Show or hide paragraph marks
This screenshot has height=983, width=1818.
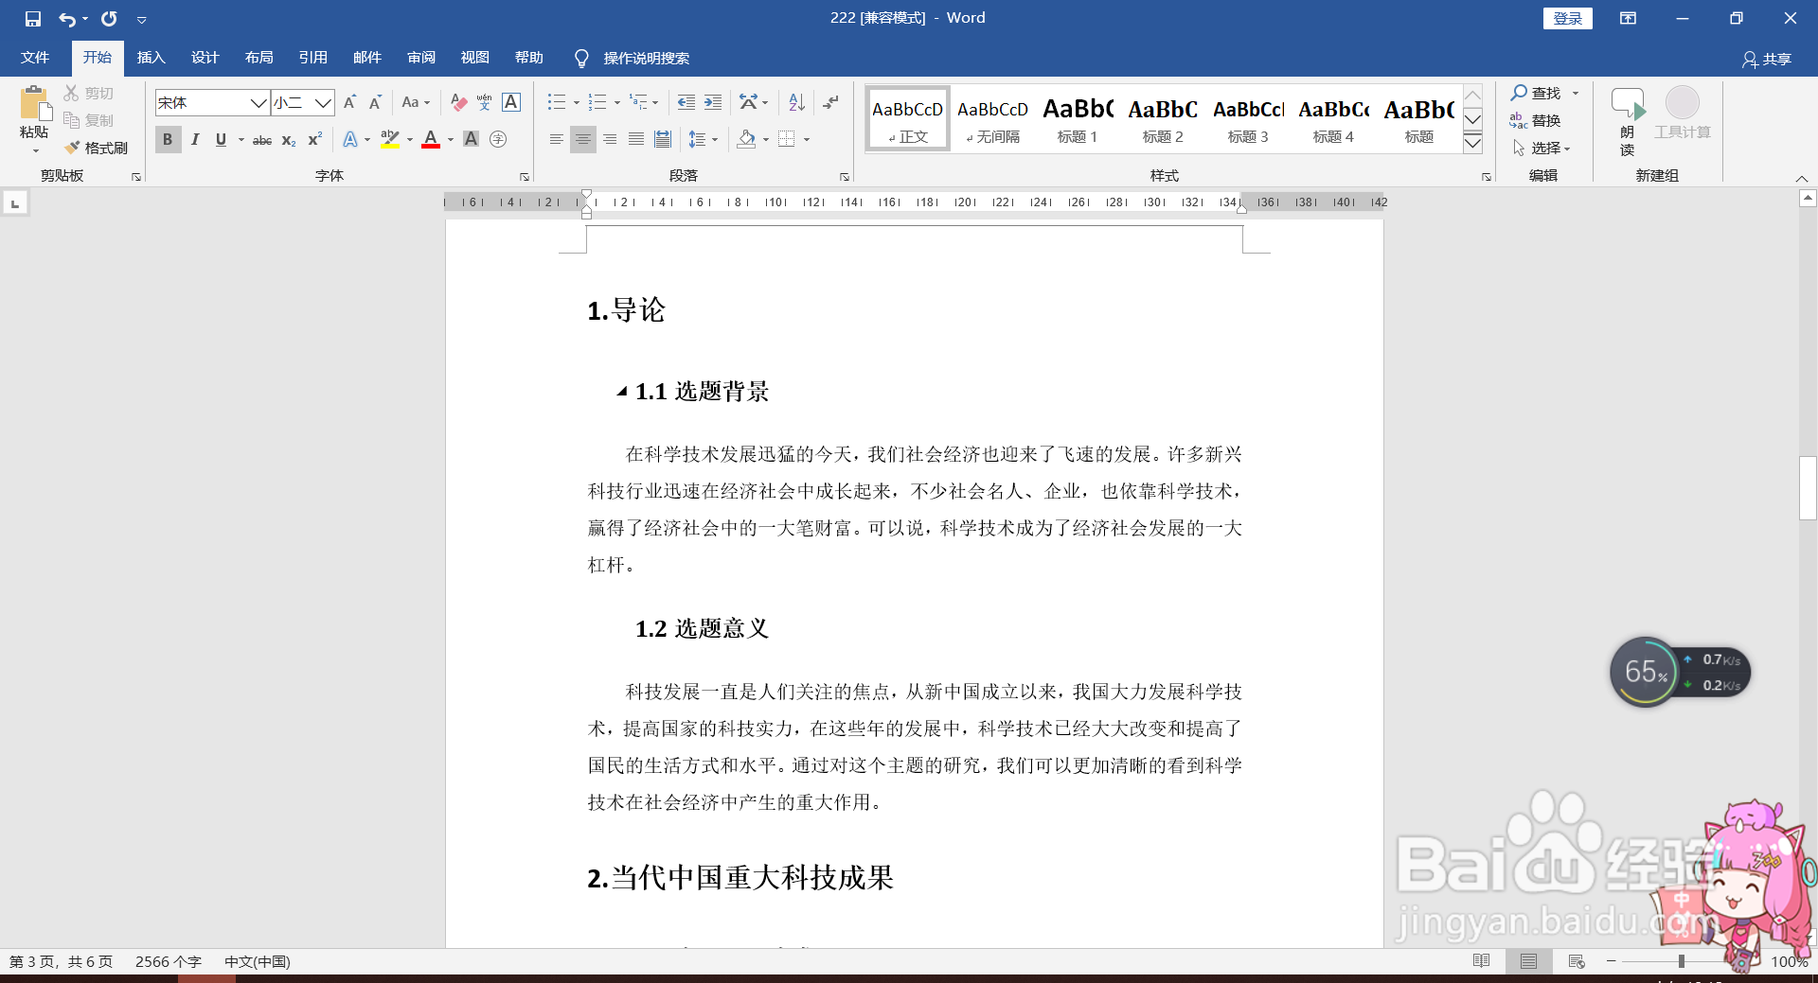coord(830,102)
